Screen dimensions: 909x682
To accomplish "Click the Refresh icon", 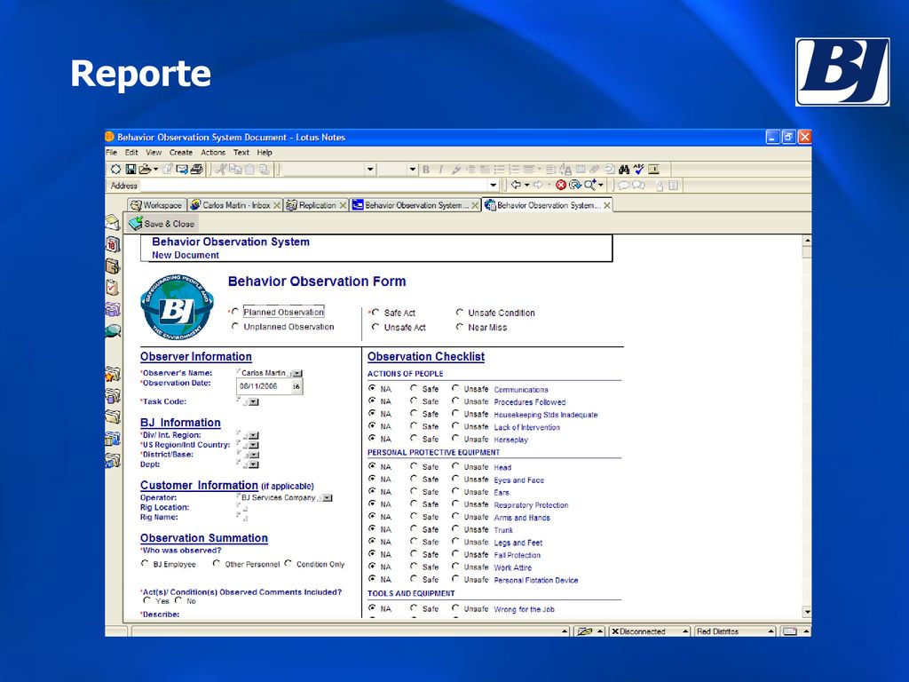I will (574, 185).
